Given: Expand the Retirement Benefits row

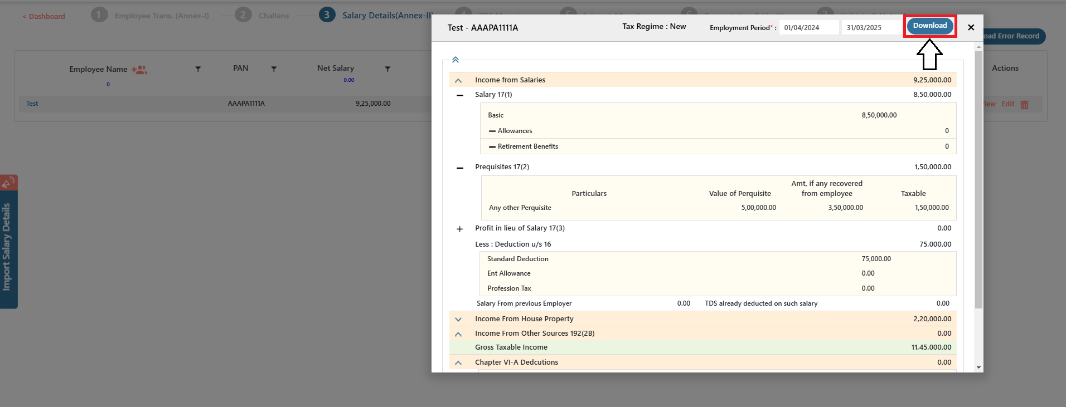Looking at the screenshot, I should pyautogui.click(x=492, y=147).
